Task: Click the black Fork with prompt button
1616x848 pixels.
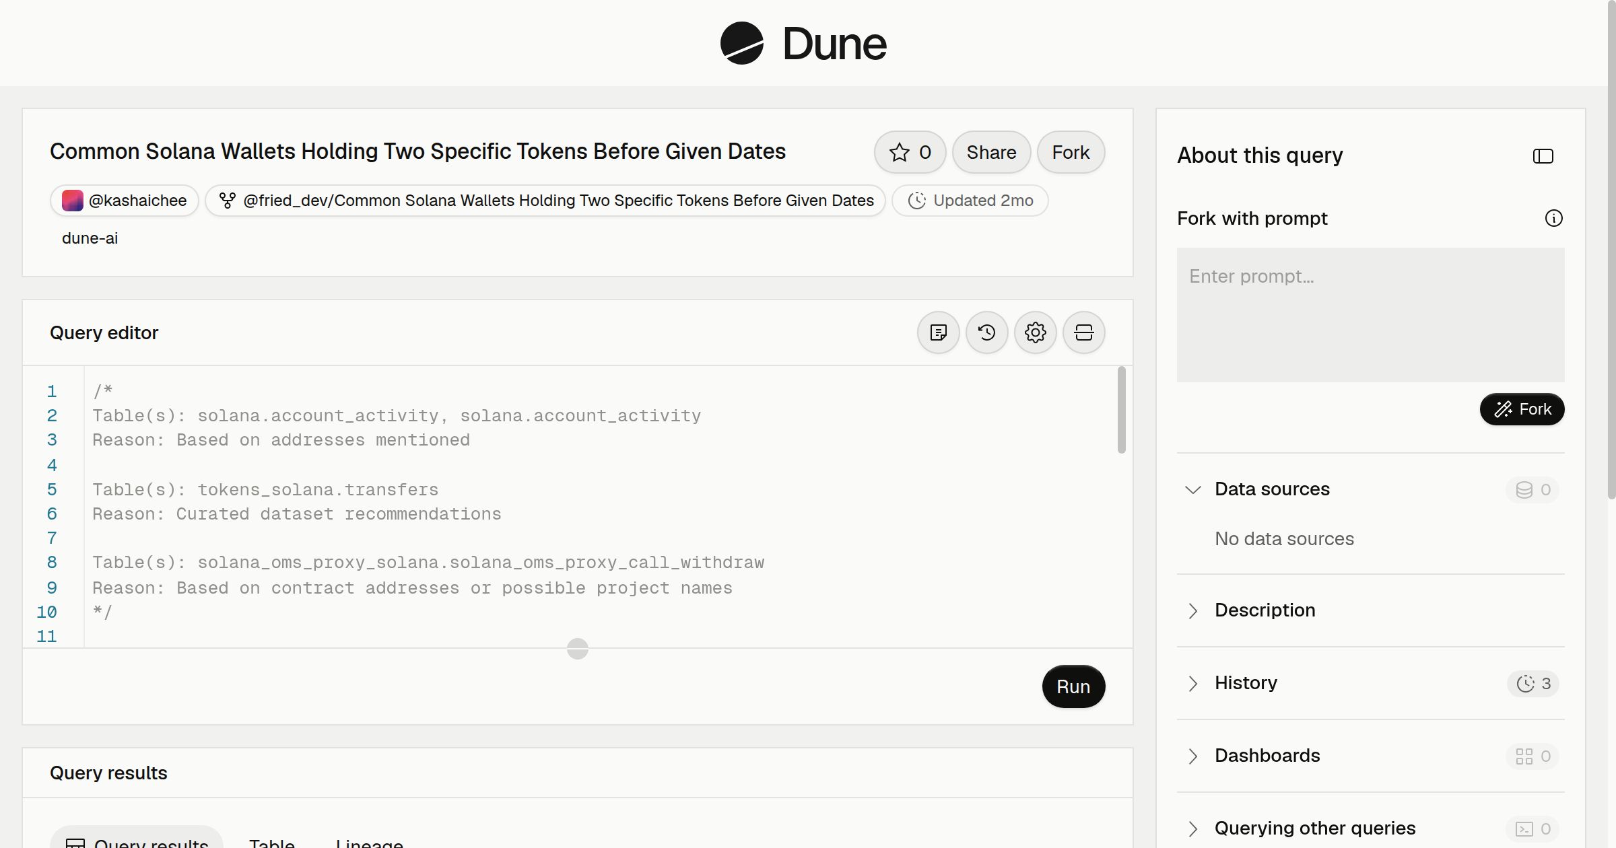Action: click(1522, 409)
